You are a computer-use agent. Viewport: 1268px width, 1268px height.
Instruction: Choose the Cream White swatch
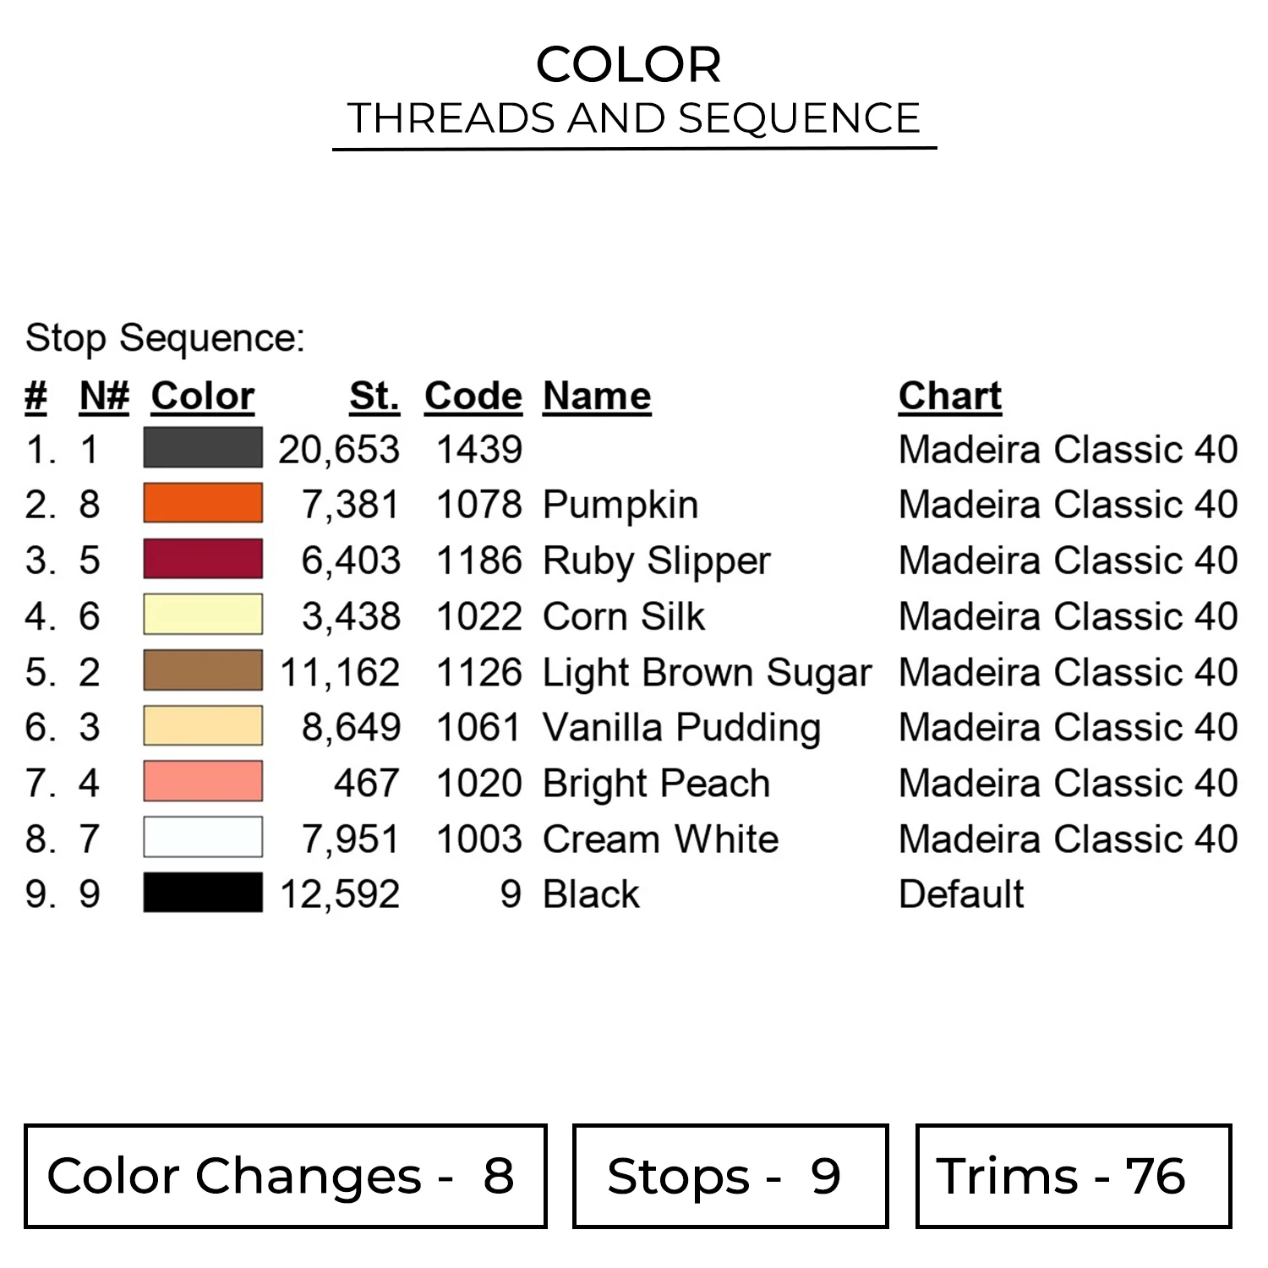tap(203, 838)
